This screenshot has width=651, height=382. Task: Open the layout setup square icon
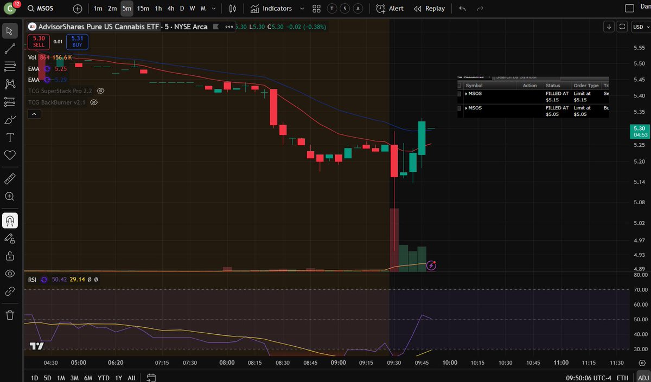[x=629, y=9]
